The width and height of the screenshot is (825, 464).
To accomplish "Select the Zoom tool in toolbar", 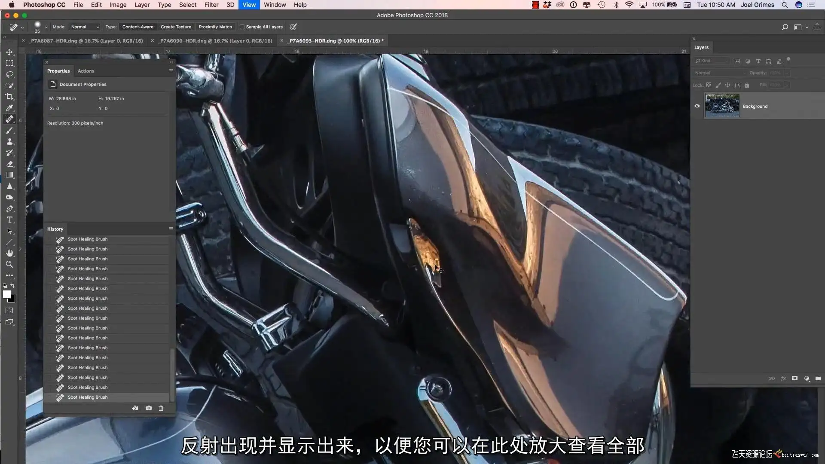I will [x=9, y=264].
